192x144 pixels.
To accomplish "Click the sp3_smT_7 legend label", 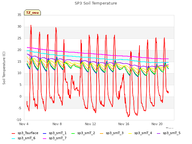I will point(58,138).
